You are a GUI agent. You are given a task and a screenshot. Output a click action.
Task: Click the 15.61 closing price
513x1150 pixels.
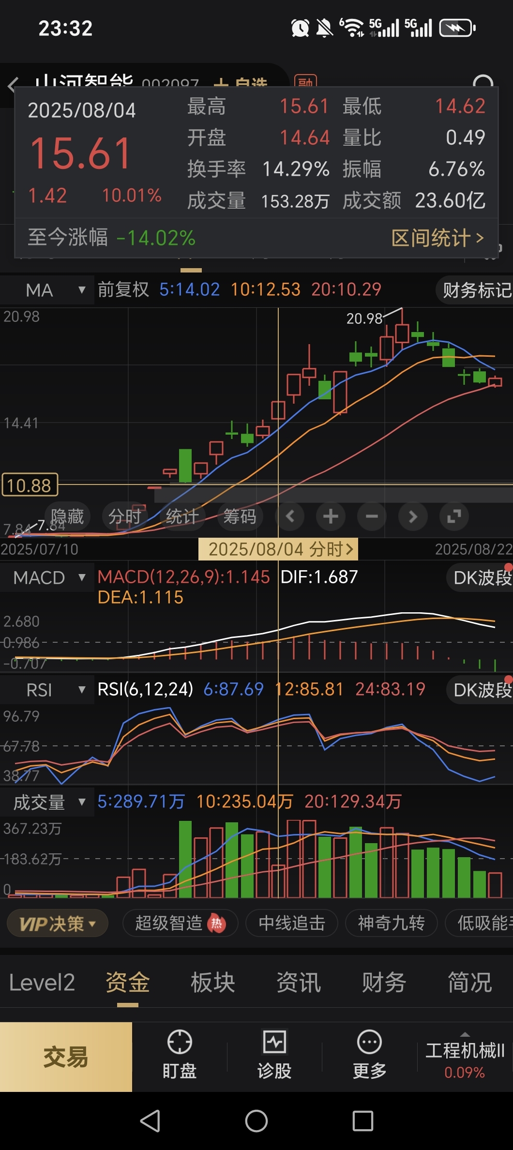[x=81, y=153]
